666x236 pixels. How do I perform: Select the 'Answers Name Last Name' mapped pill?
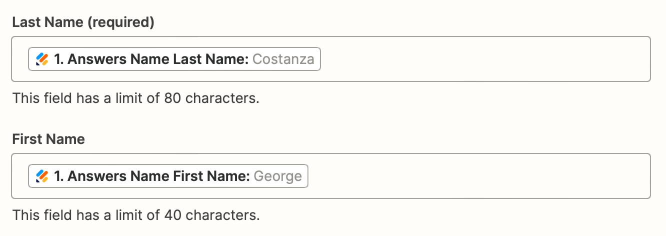pos(174,59)
